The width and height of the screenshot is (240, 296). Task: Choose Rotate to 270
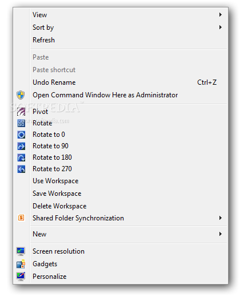121,169
